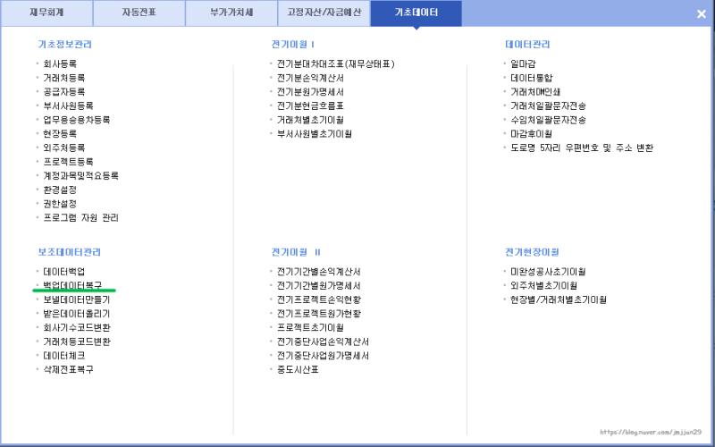Select 보낼데이터만들기
Image resolution: width=715 pixels, height=447 pixels.
point(77,299)
